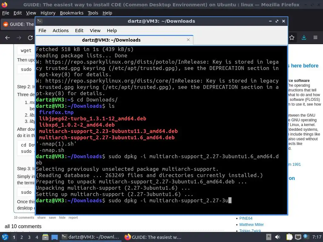Viewport: 323px width, 242px height.
Task: Open the file manager from the taskbar
Action: click(x=45, y=237)
